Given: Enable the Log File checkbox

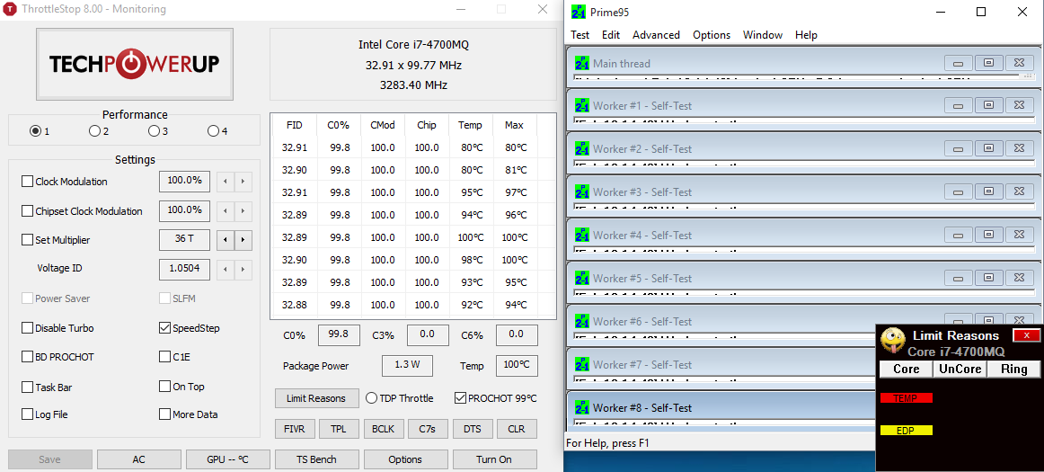Looking at the screenshot, I should [x=27, y=414].
